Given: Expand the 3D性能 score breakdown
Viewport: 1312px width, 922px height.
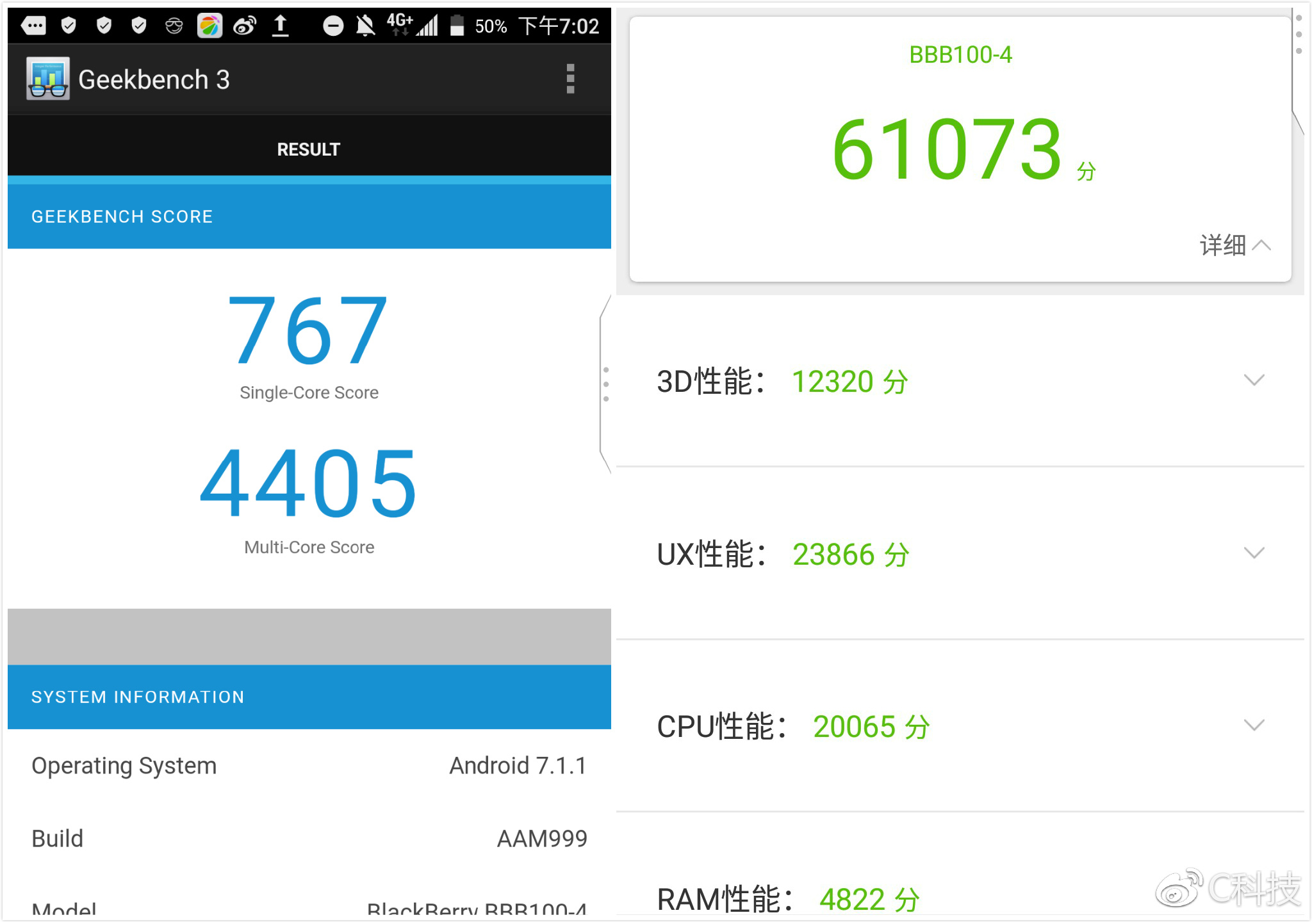Looking at the screenshot, I should tap(1254, 380).
